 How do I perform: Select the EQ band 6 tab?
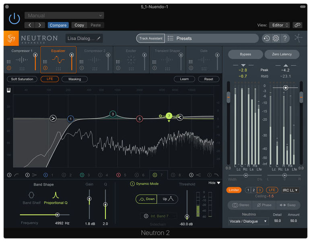click(140, 175)
